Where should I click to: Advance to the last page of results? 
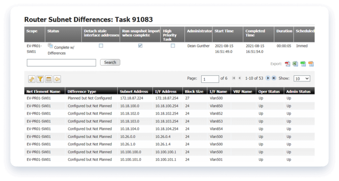[x=274, y=78]
